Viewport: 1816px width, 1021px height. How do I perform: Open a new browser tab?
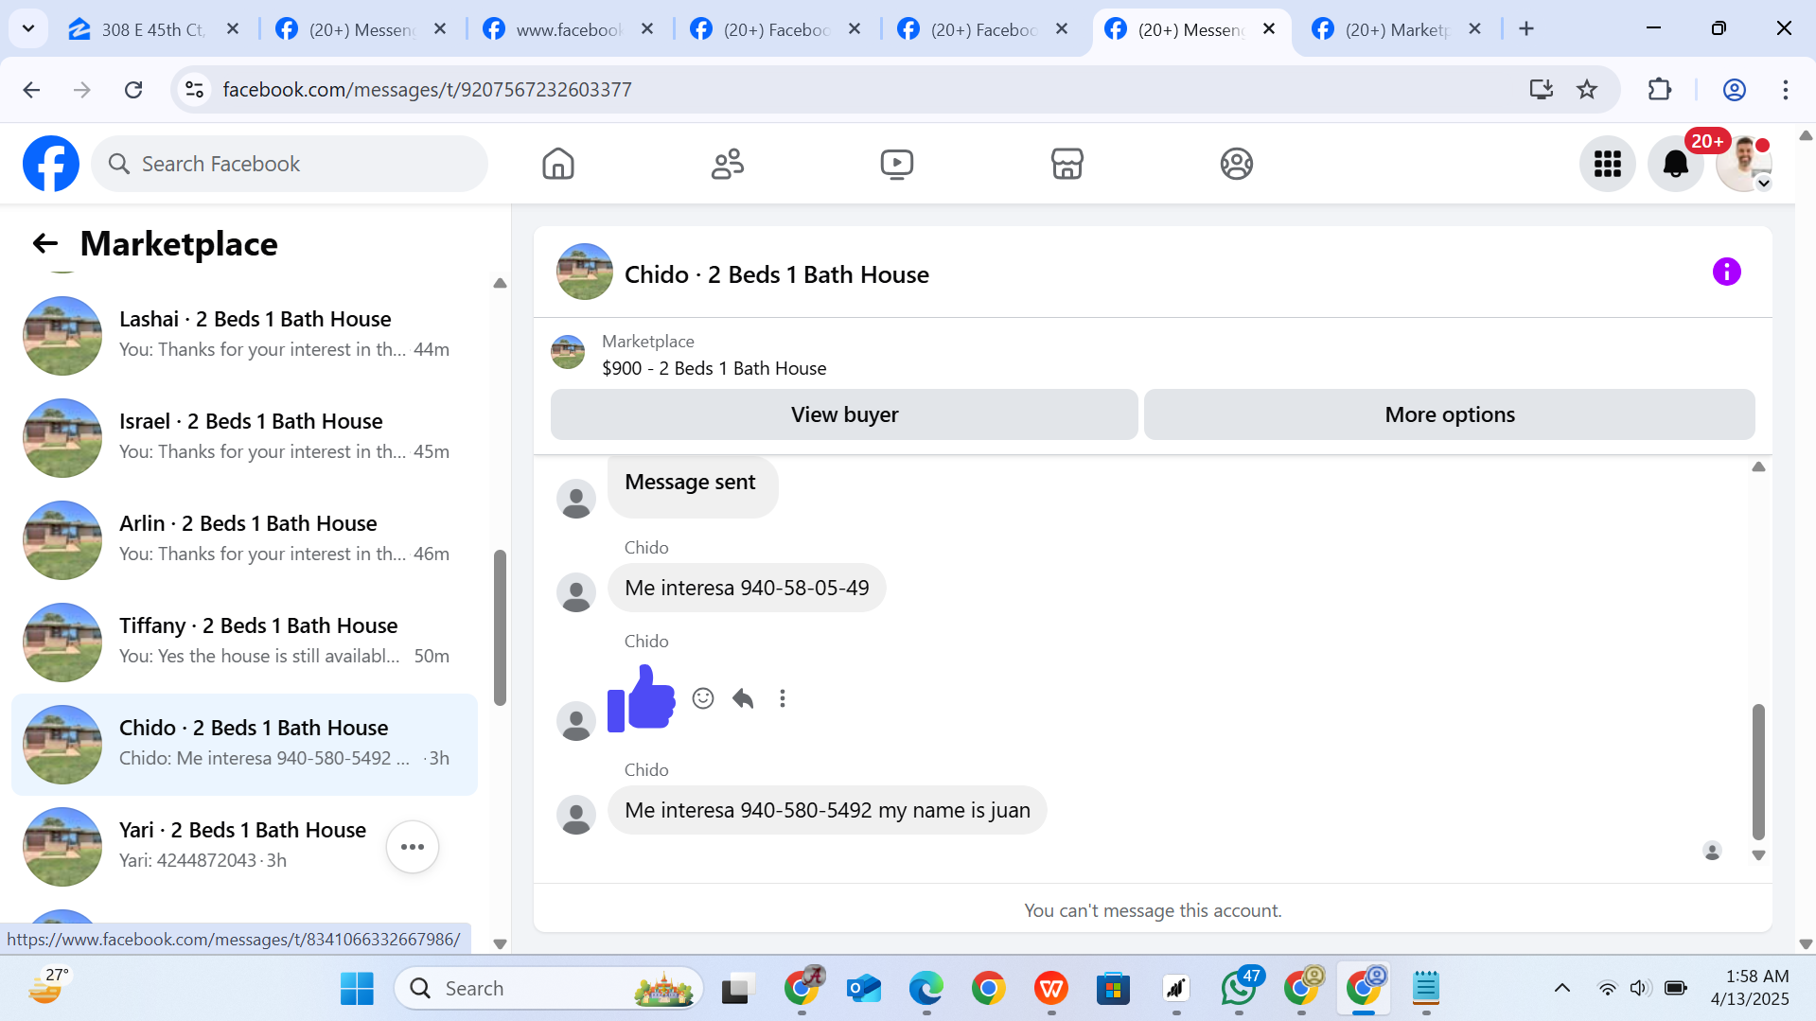tap(1526, 29)
